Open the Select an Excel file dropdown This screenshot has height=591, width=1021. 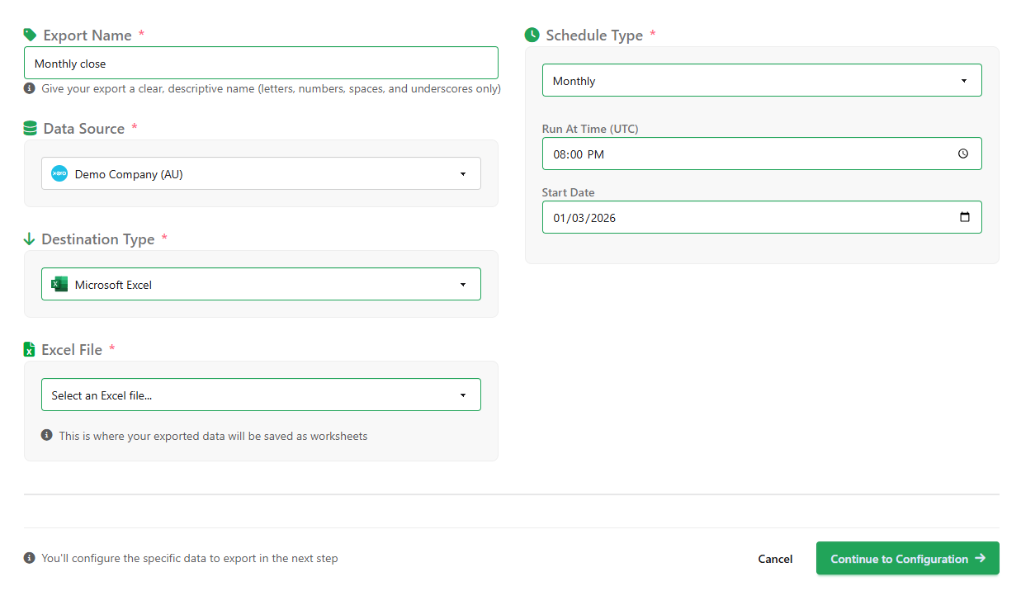261,395
